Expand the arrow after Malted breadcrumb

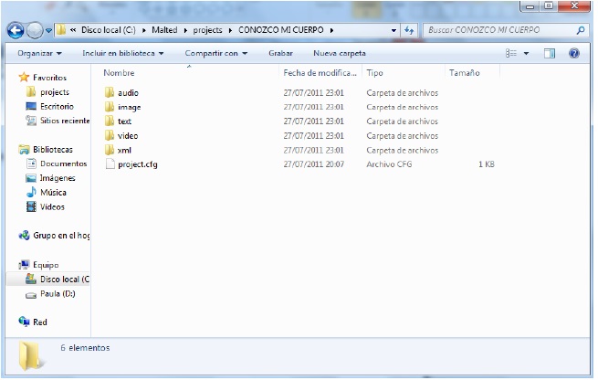click(x=185, y=30)
